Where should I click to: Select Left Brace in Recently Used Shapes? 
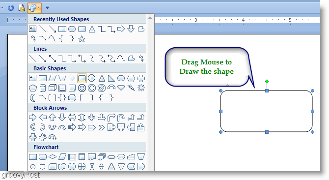62,39
